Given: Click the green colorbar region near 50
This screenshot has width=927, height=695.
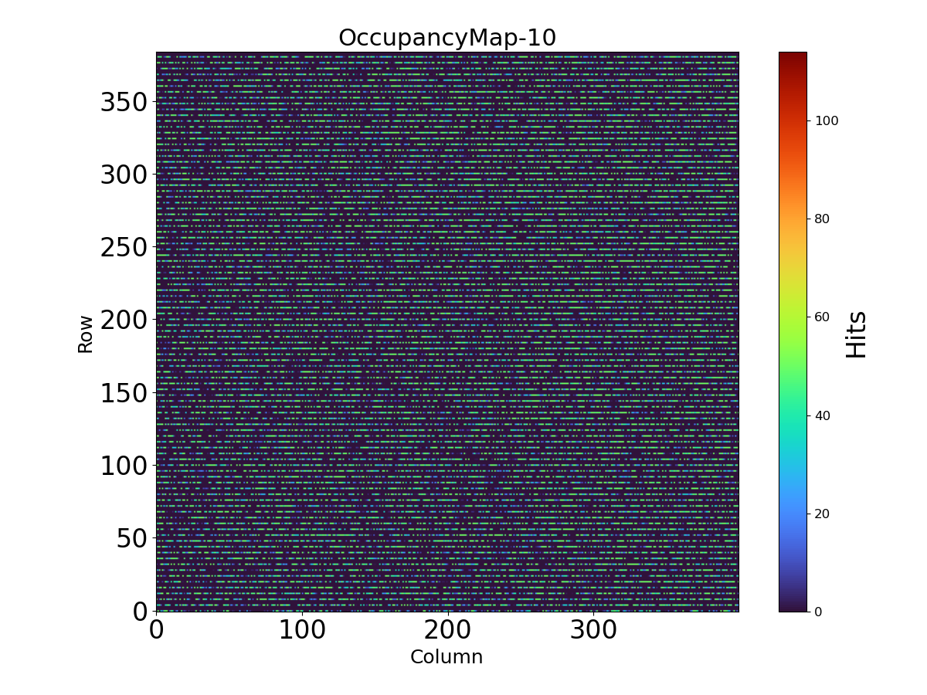Looking at the screenshot, I should point(792,366).
